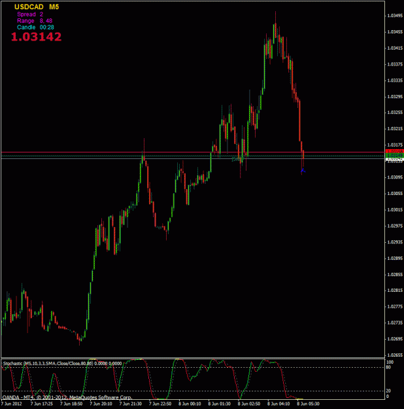This screenshot has height=409, width=404.
Task: Click the blue arrow marker below the last candle
Action: coord(303,171)
